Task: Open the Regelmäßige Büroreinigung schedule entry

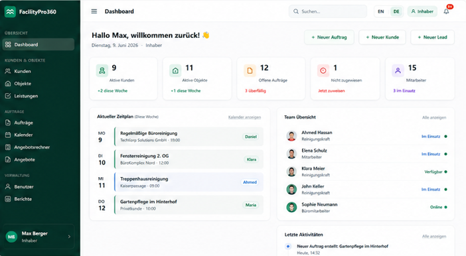Action: point(189,137)
